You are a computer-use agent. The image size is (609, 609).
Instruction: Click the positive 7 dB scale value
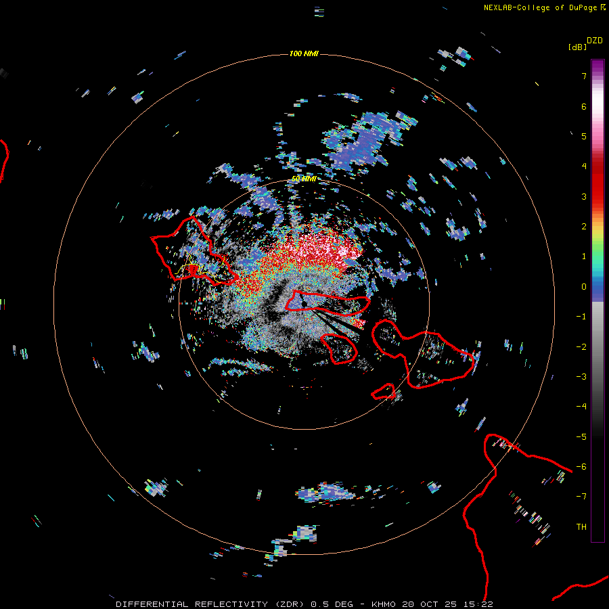click(x=584, y=76)
